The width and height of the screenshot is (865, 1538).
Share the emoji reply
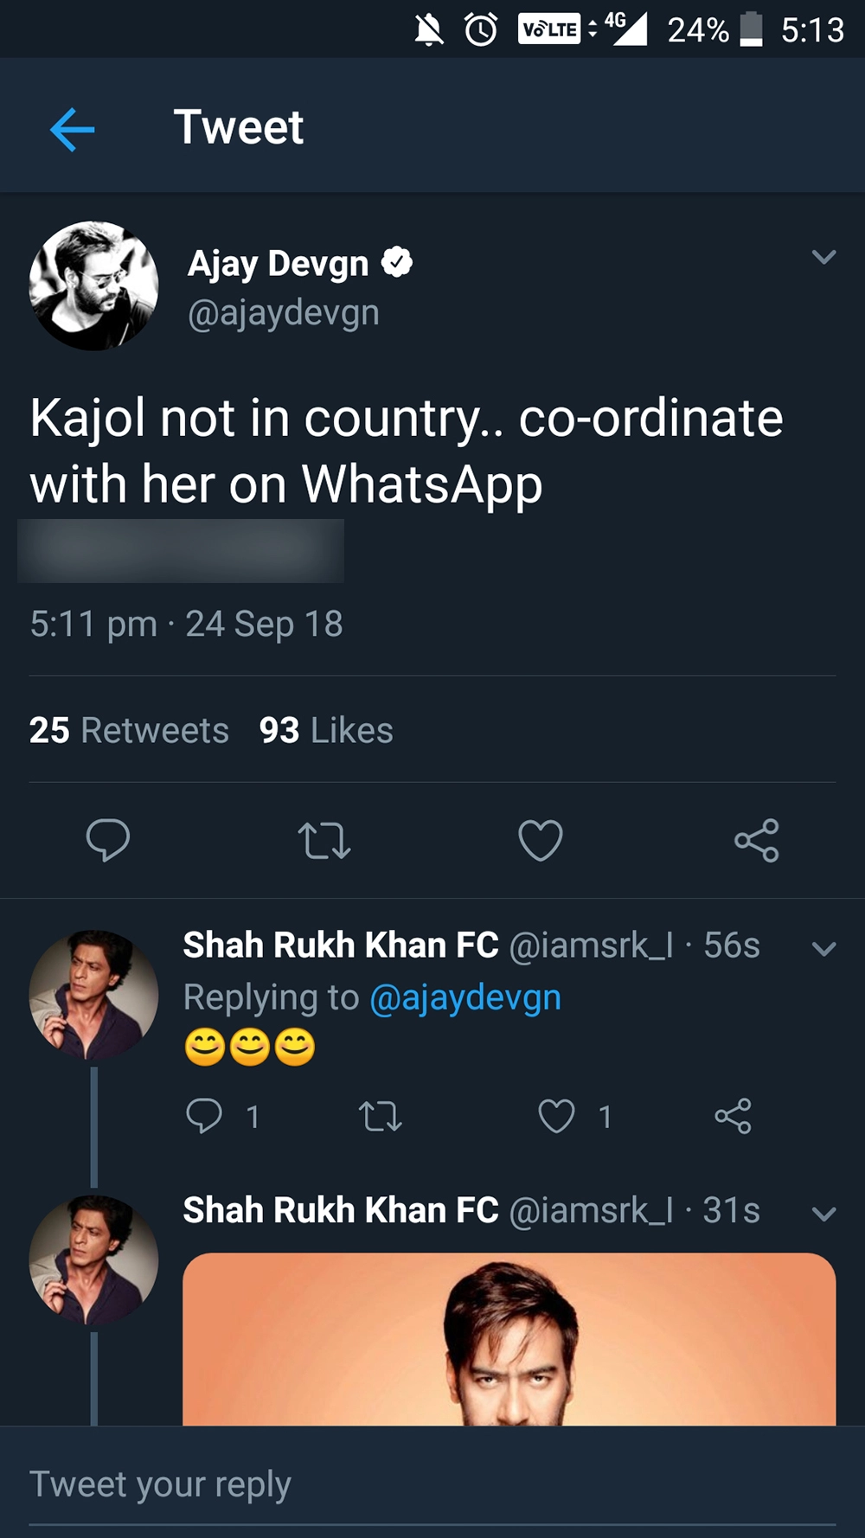(733, 1116)
